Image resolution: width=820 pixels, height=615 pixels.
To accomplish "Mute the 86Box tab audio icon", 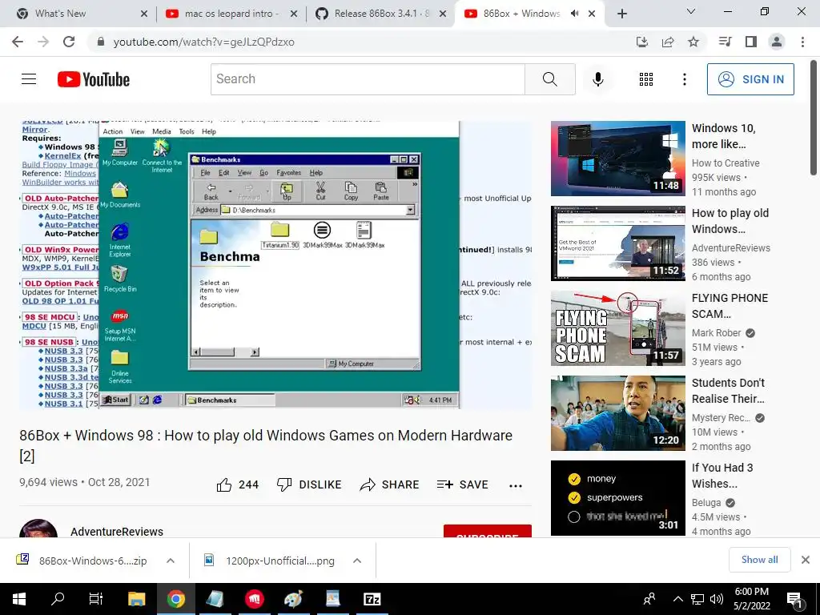I will pos(575,14).
